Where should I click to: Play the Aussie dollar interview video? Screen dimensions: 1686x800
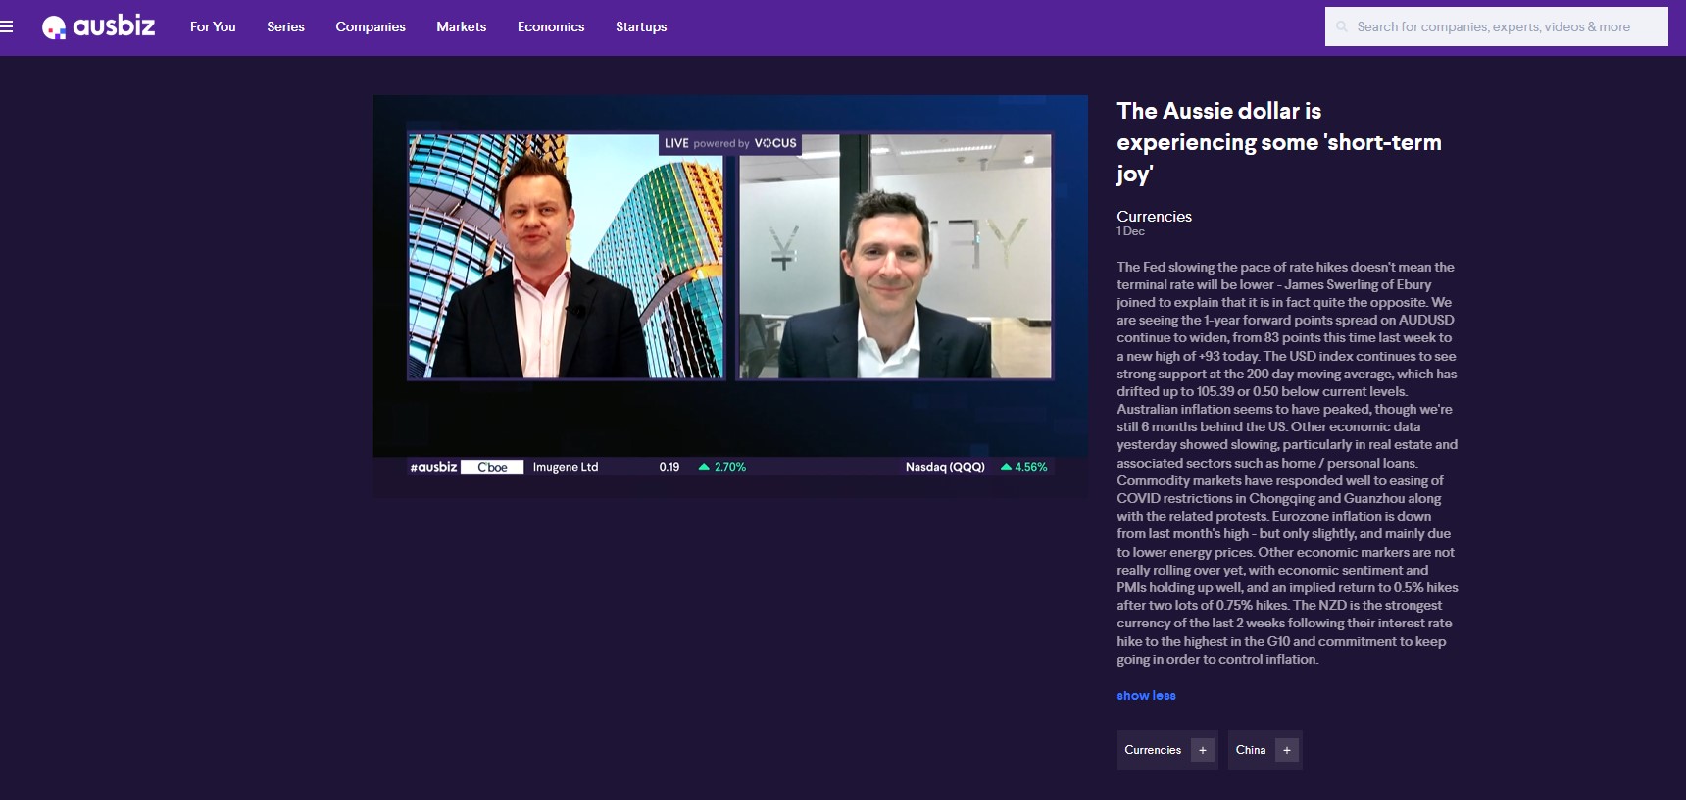(730, 296)
